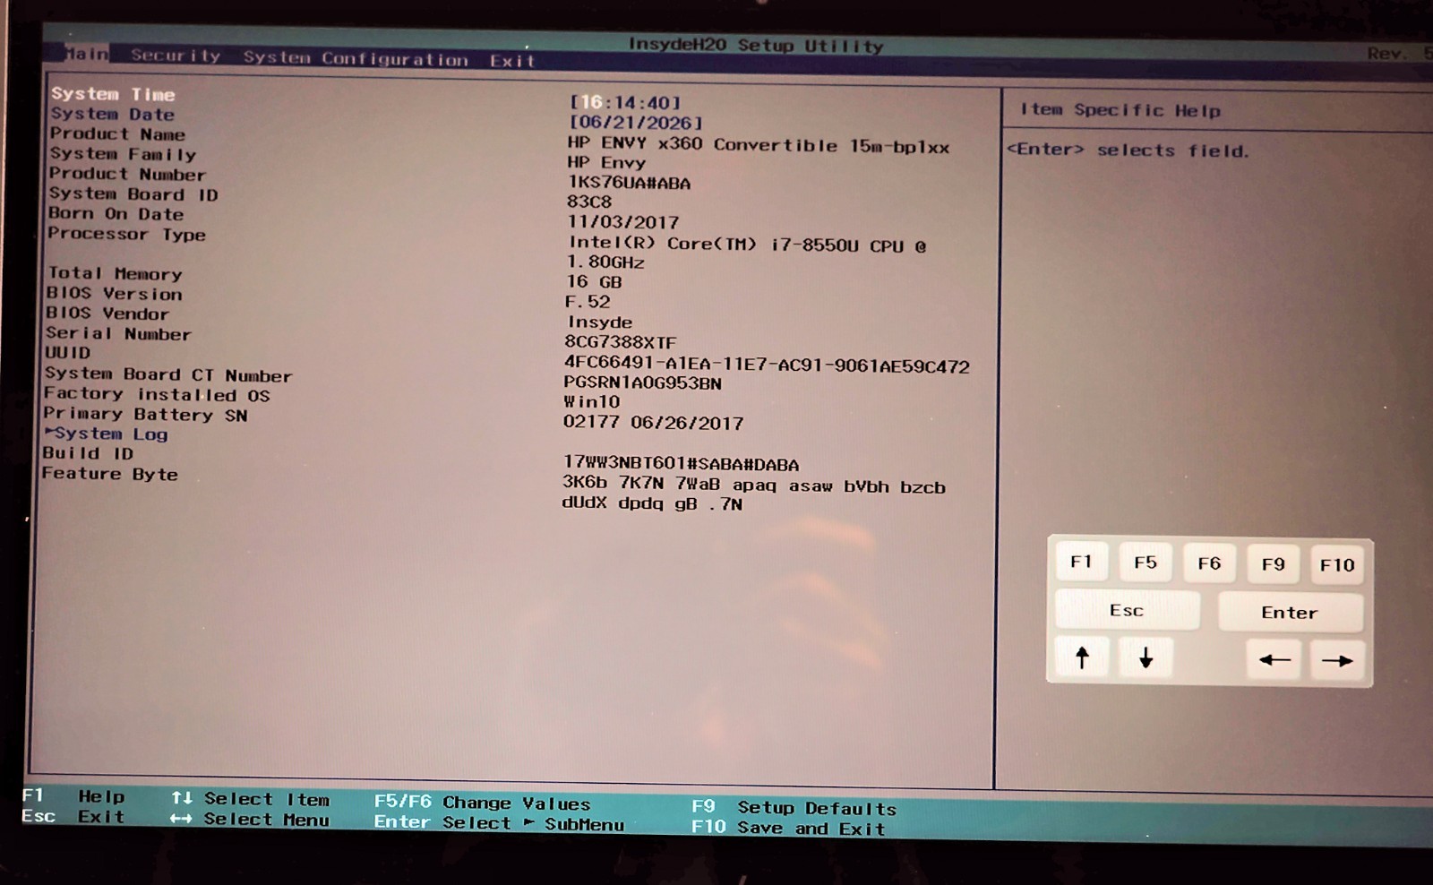Tap the F5 on-screen key
1433x885 pixels.
1145,563
